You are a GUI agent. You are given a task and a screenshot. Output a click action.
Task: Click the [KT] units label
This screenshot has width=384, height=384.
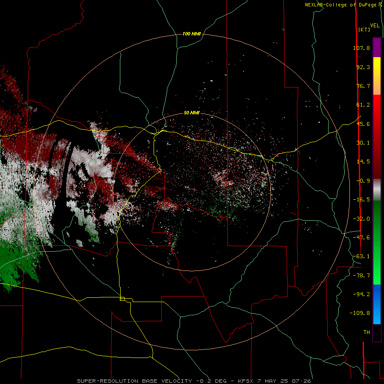(x=364, y=29)
